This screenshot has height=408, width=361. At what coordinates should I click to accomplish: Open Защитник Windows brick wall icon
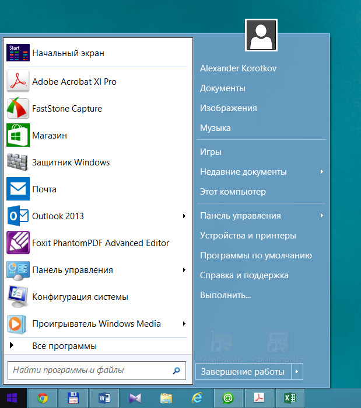point(17,162)
